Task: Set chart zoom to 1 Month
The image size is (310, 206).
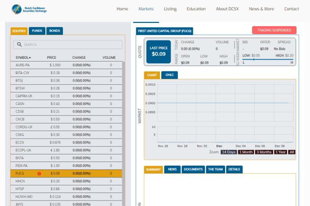Action: pos(246,152)
